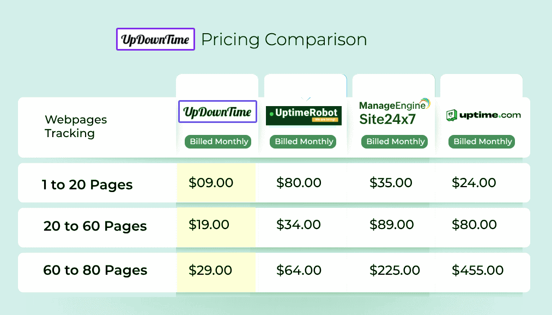The image size is (552, 315).
Task: Select the $455.00 uptime.com price
Action: tap(478, 270)
